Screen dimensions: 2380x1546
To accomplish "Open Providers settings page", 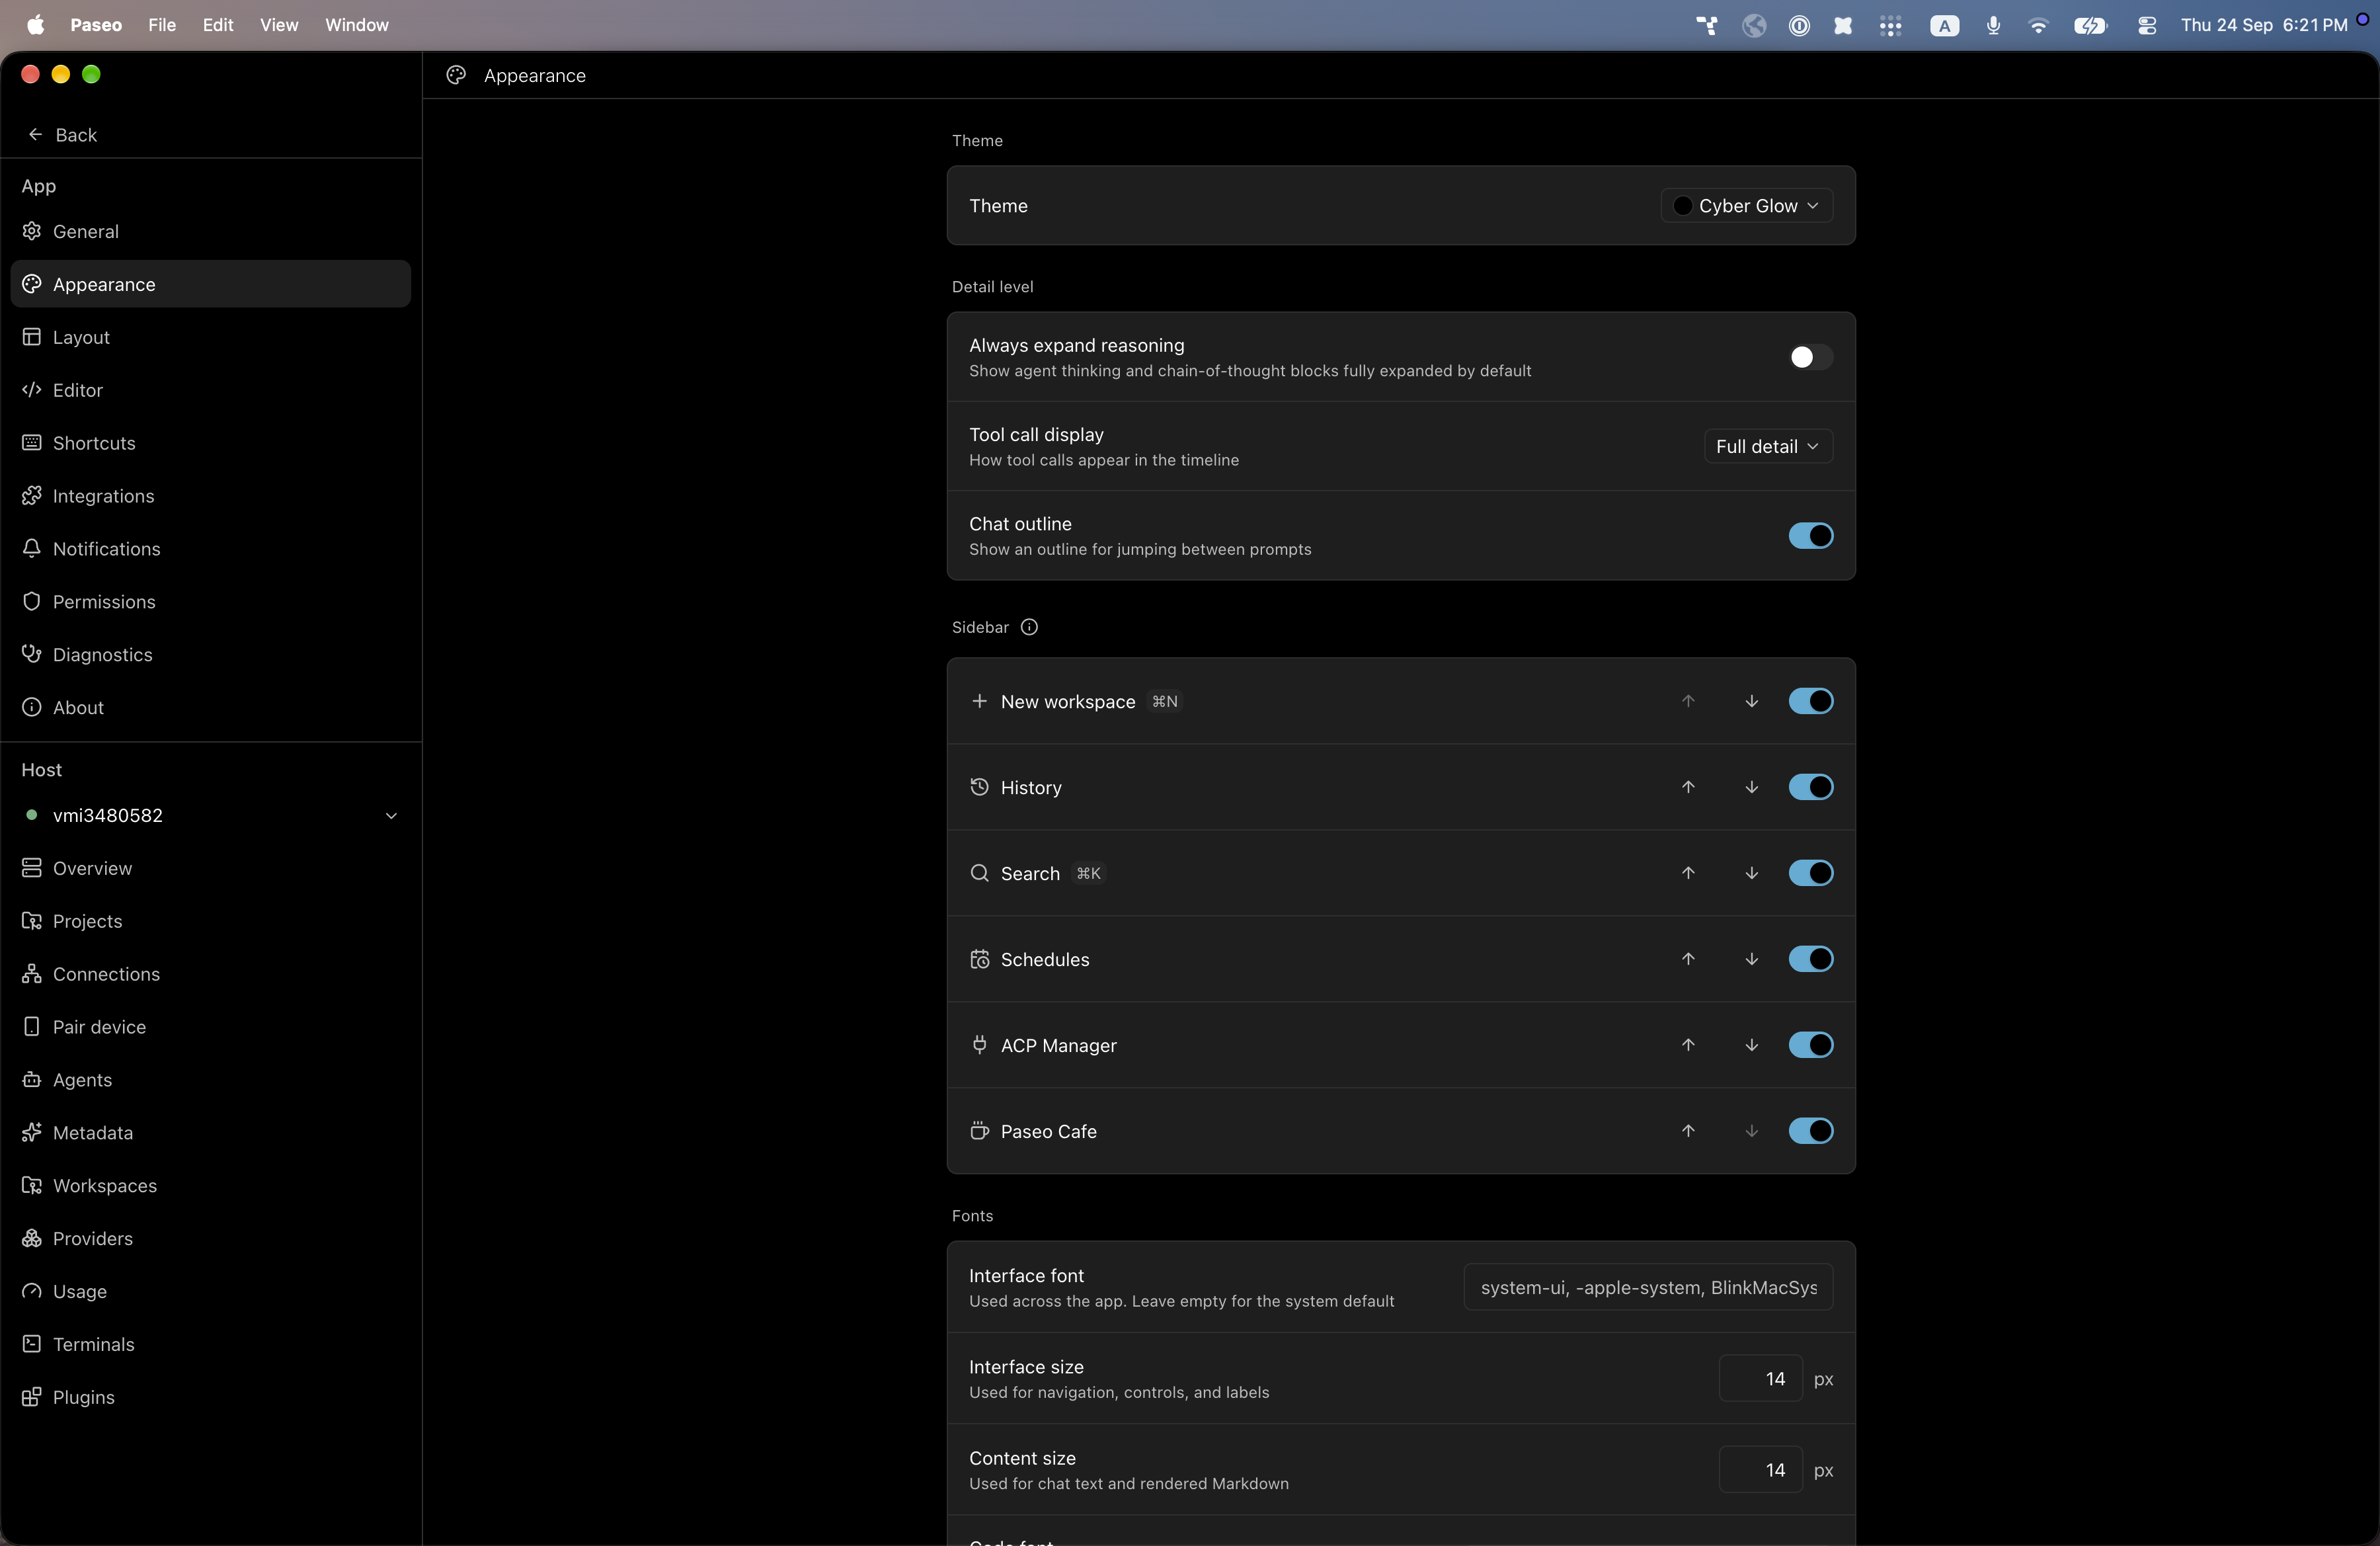I will (210, 1238).
